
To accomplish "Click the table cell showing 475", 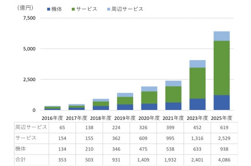I will [143, 149].
